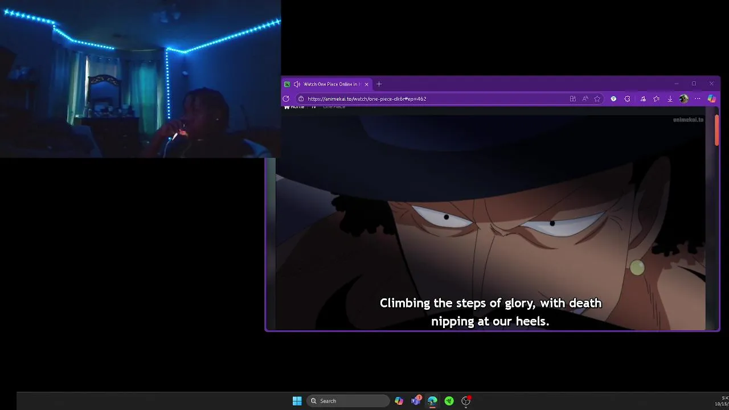Open a new browser tab
Viewport: 729px width, 410px height.
tap(379, 84)
